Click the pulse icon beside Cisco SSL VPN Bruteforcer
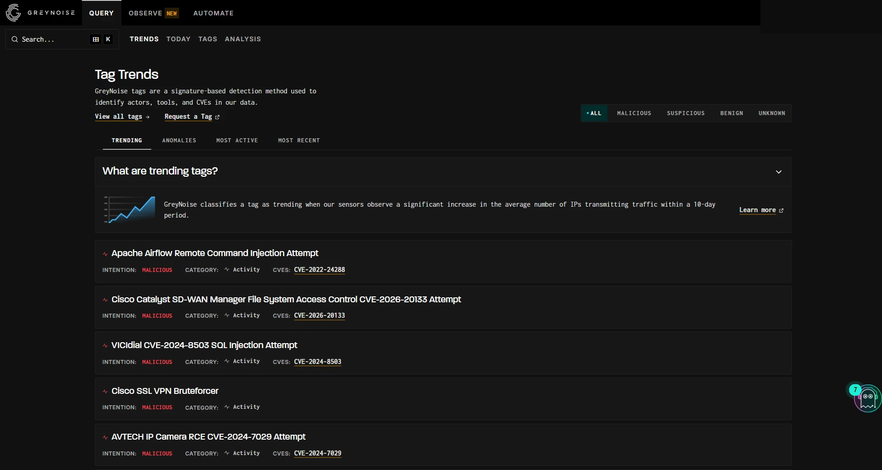Image resolution: width=882 pixels, height=470 pixels. (105, 392)
